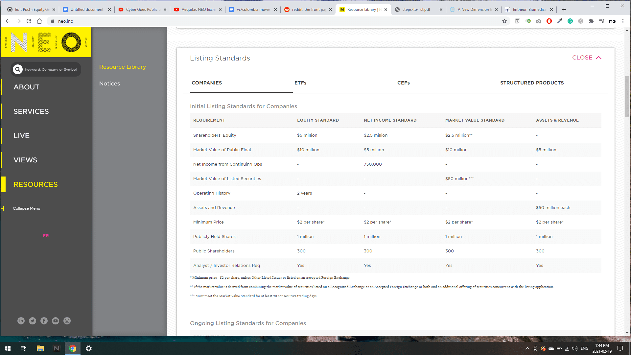Bookmark this page with star icon
This screenshot has width=631, height=355.
pyautogui.click(x=504, y=21)
